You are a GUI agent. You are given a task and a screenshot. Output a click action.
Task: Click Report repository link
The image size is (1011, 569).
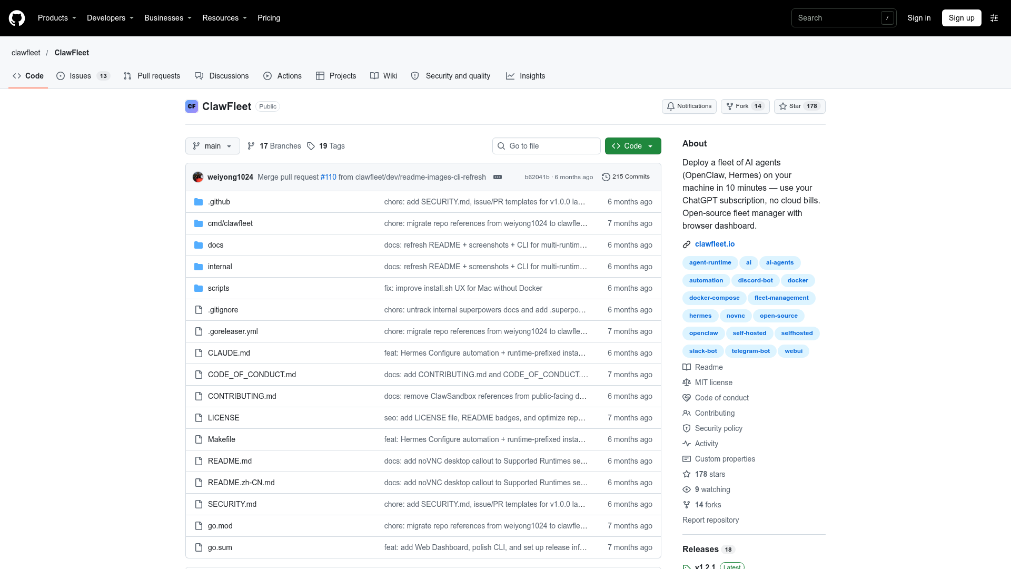(710, 520)
